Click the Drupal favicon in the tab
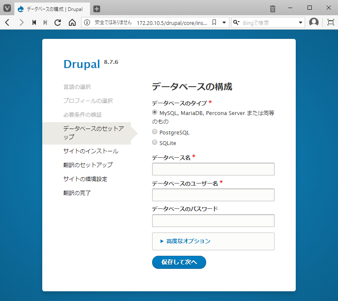 (x=21, y=9)
